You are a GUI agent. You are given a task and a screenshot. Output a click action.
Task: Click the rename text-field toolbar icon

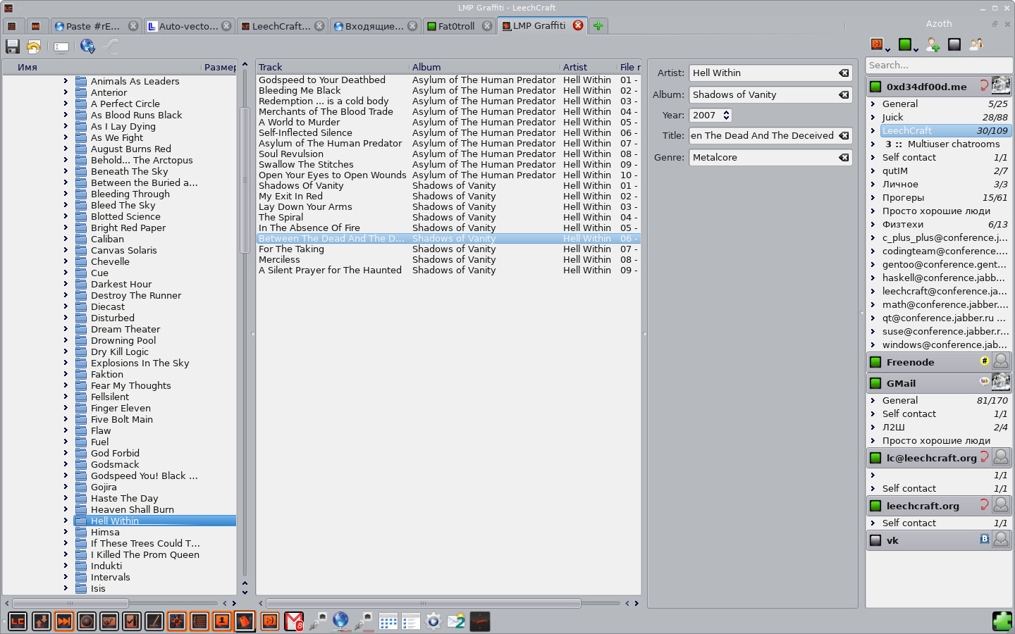click(x=61, y=46)
